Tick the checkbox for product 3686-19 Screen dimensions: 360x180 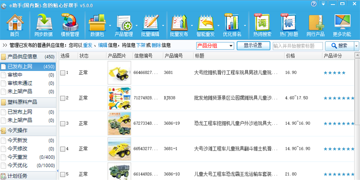(63, 124)
